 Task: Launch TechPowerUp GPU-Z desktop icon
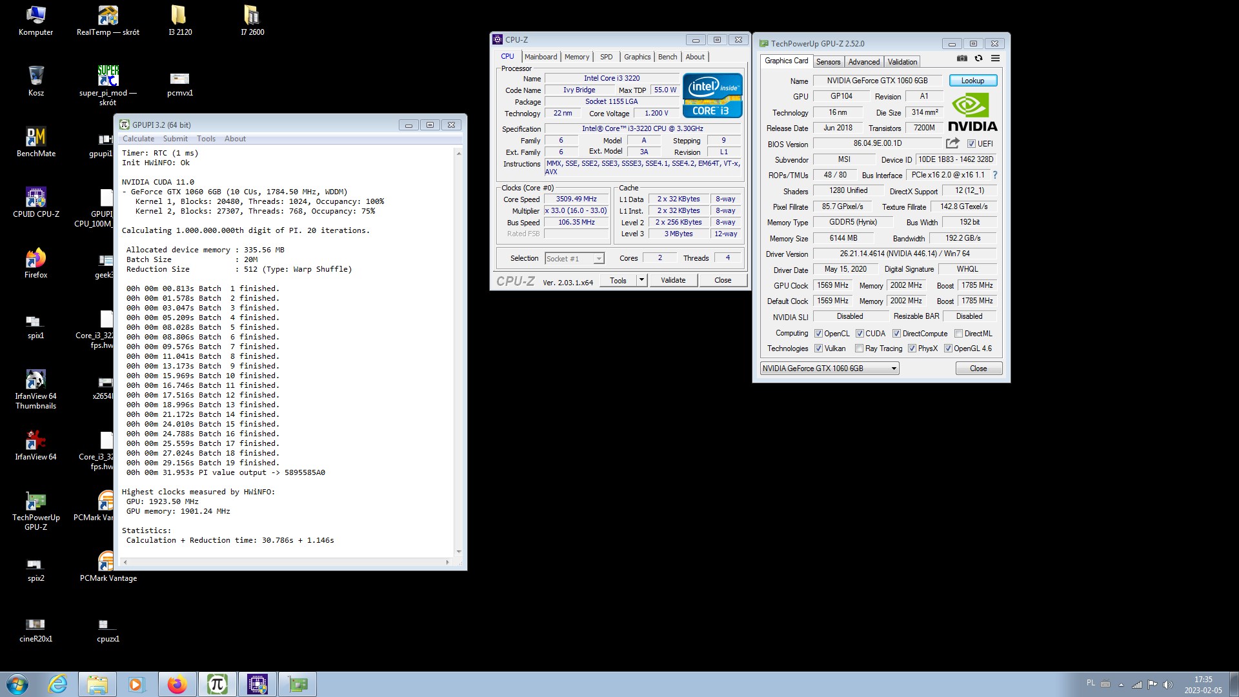[36, 510]
